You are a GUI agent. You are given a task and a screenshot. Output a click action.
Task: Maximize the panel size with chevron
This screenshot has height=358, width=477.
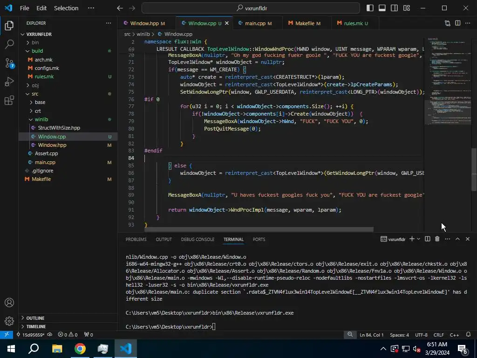(457, 239)
